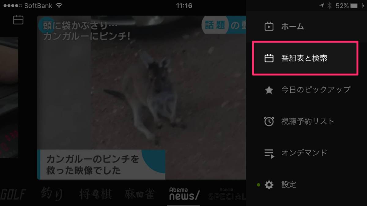Switch to the 釣り channel
This screenshot has width=367, height=206.
tap(52, 194)
